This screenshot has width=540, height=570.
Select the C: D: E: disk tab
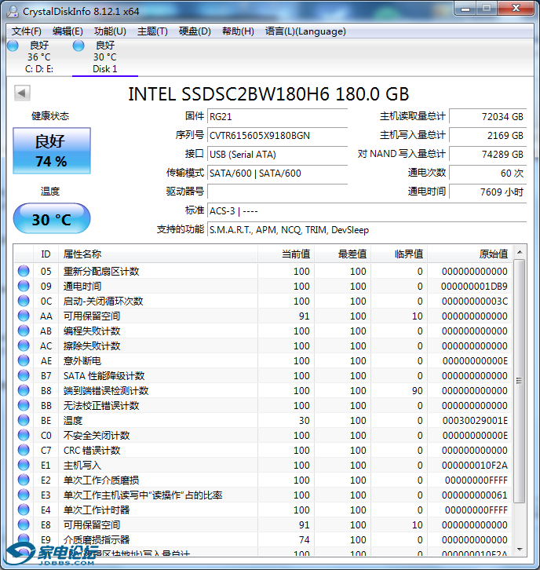coord(39,57)
